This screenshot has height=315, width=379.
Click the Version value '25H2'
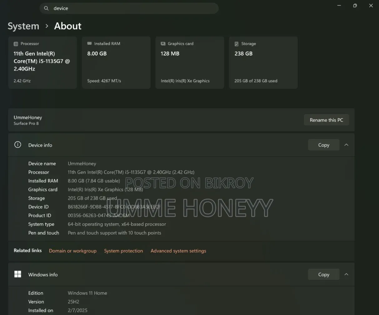click(73, 302)
